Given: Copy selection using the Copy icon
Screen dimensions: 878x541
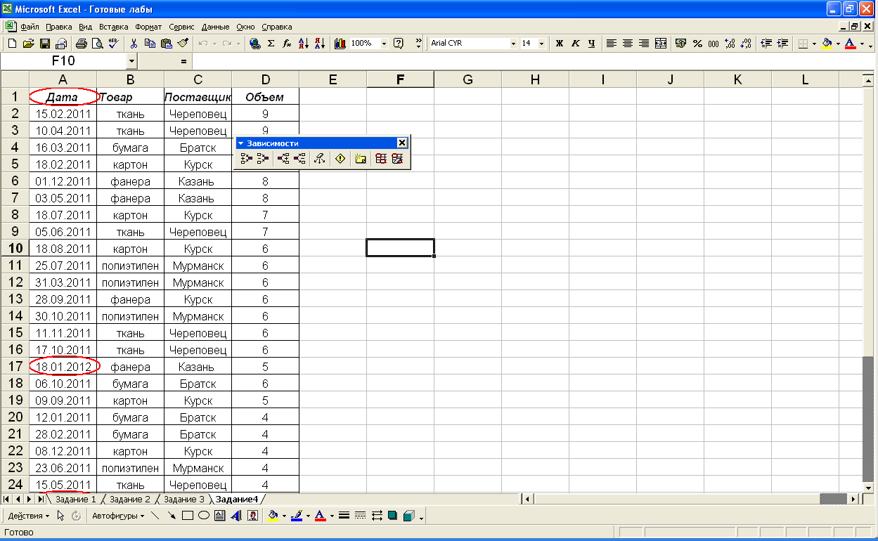Looking at the screenshot, I should click(150, 43).
